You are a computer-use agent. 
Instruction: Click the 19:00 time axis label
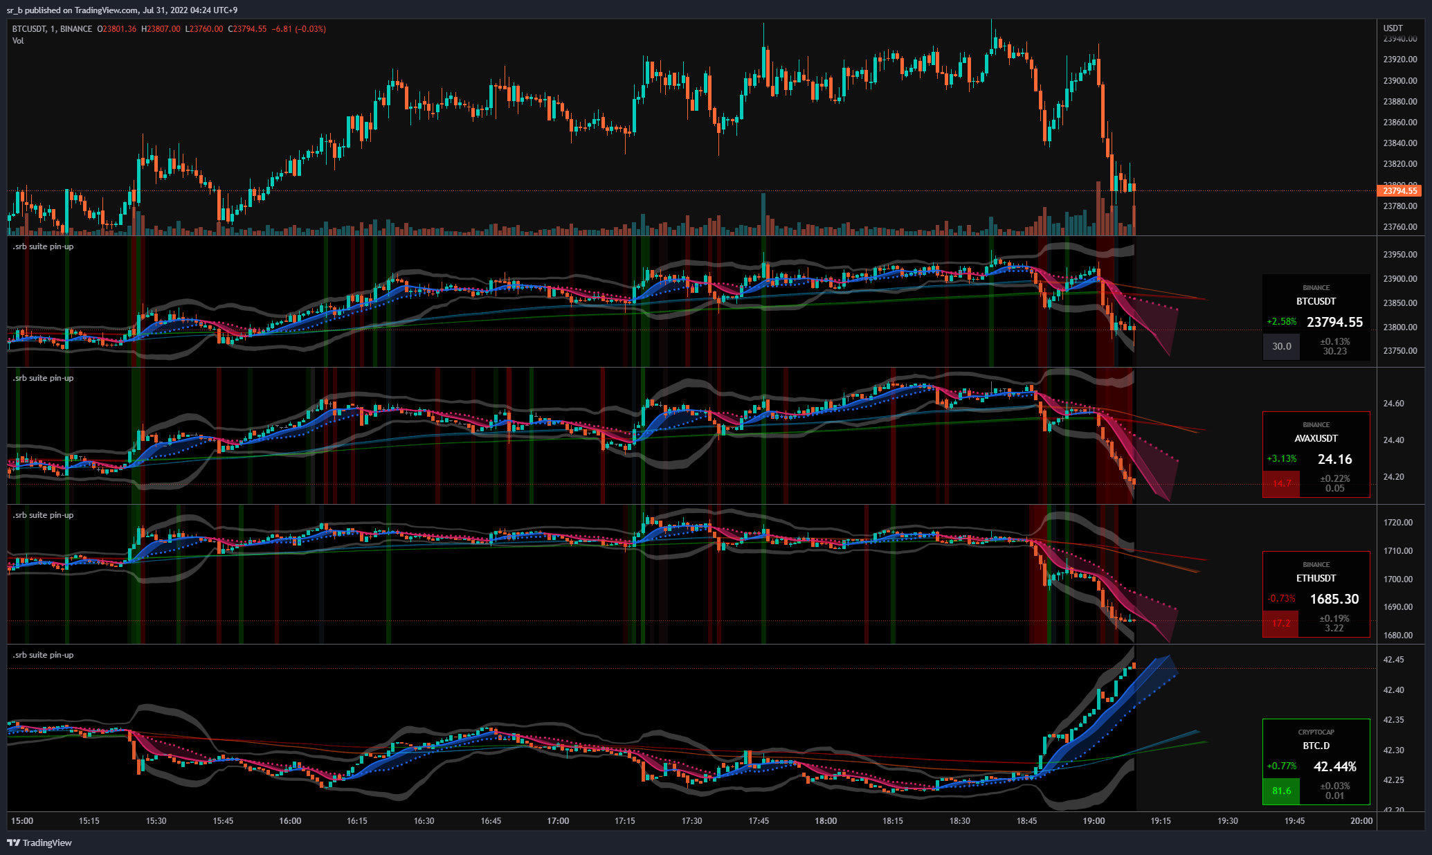click(x=1094, y=821)
